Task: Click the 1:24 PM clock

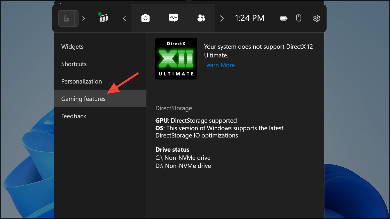Action: 249,18
